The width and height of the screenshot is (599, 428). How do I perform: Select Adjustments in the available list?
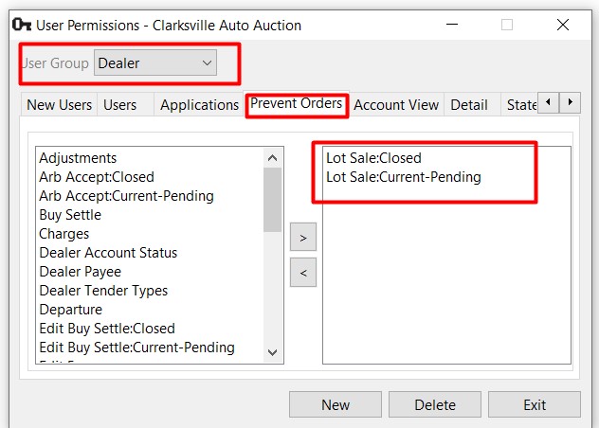click(x=78, y=158)
